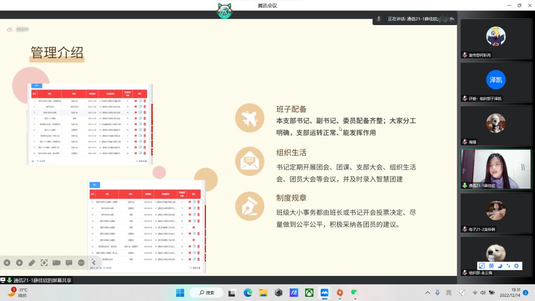The height and width of the screenshot is (301, 535).
Task: Advance to next slide with play arrow
Action: coord(19,262)
